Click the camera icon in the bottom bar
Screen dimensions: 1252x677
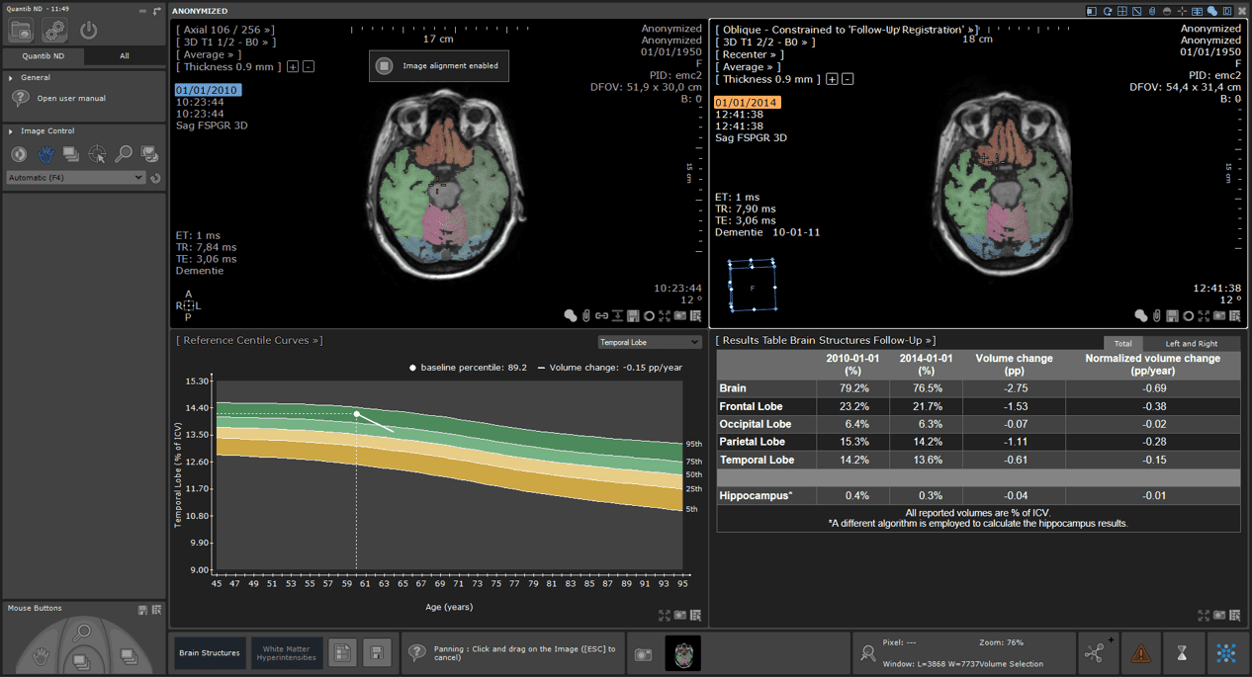[644, 654]
